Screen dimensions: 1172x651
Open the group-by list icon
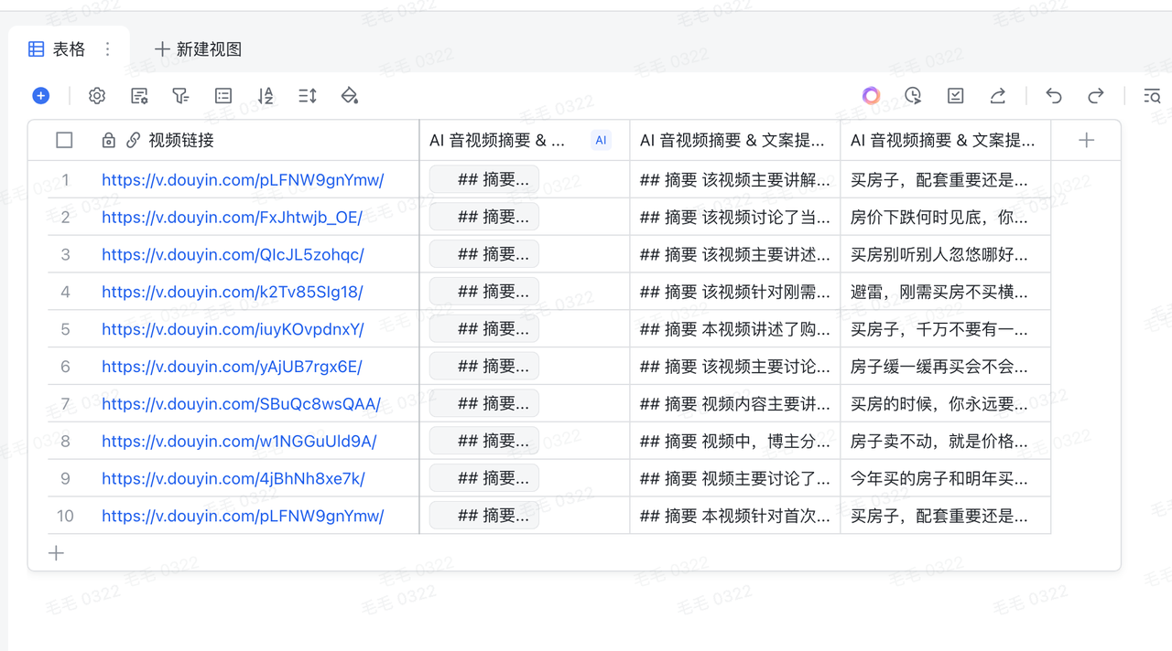click(x=223, y=96)
